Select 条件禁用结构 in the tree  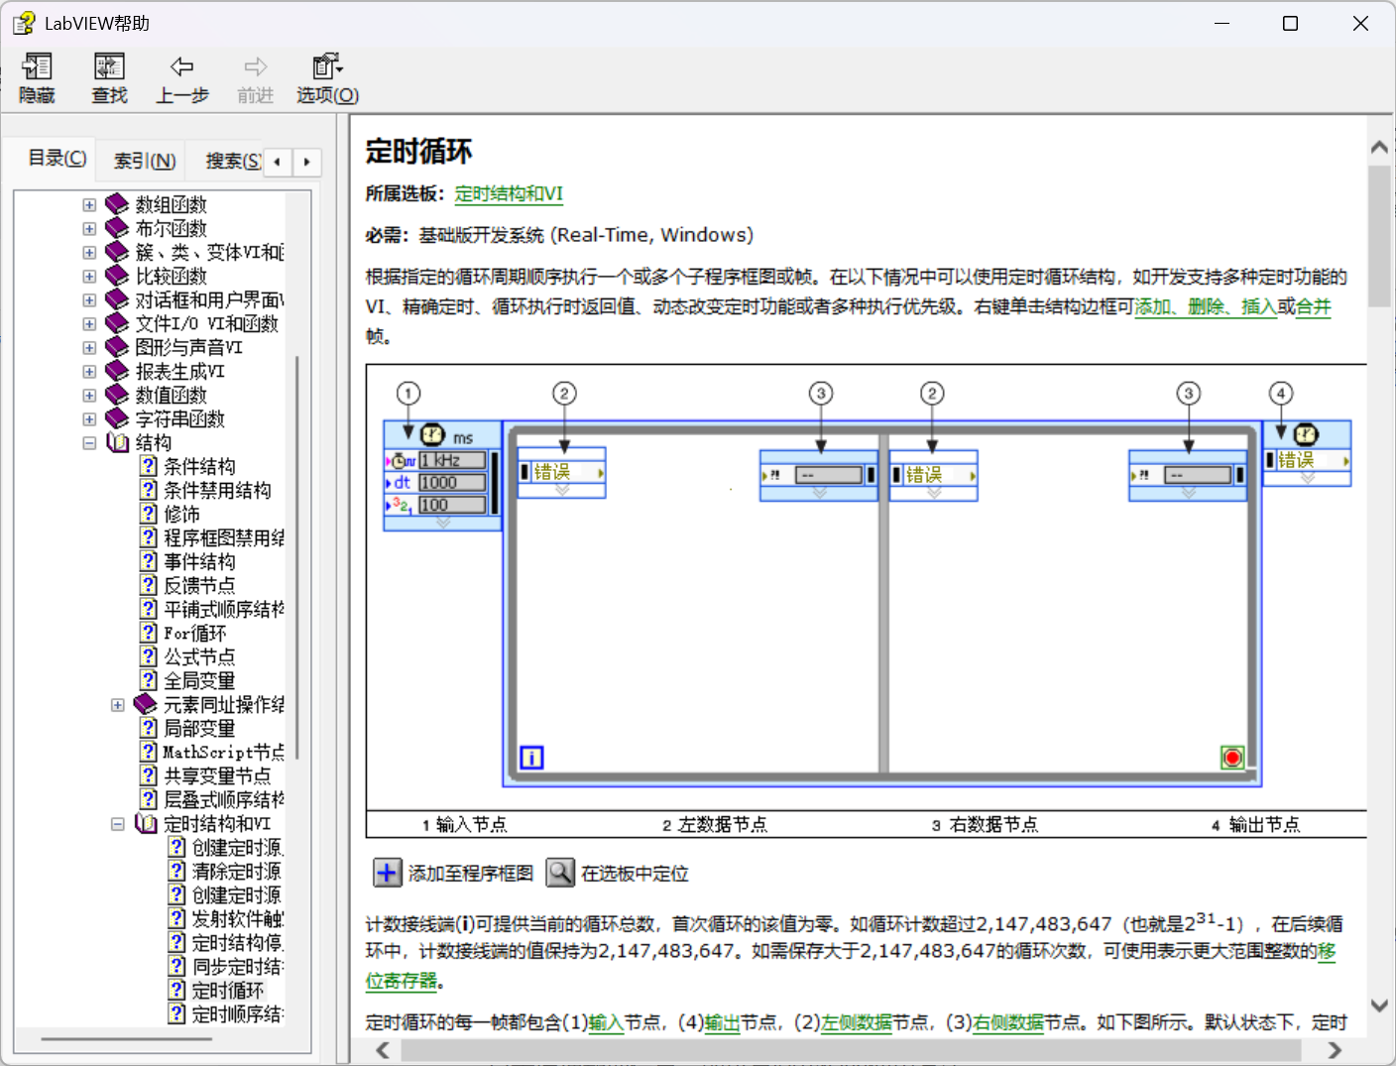[217, 490]
